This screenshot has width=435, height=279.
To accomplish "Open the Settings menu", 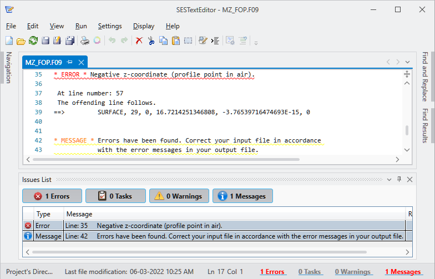I will pyautogui.click(x=110, y=26).
